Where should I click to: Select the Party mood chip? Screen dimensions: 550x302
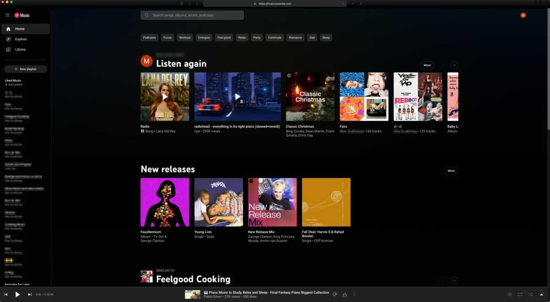257,38
